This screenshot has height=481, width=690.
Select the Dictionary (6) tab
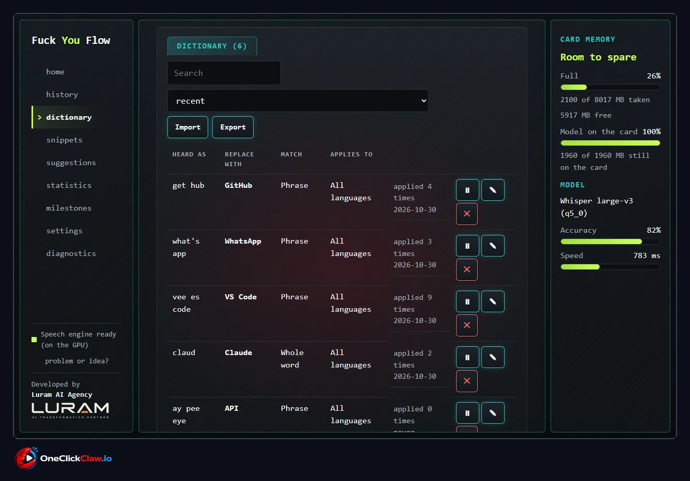(x=212, y=46)
